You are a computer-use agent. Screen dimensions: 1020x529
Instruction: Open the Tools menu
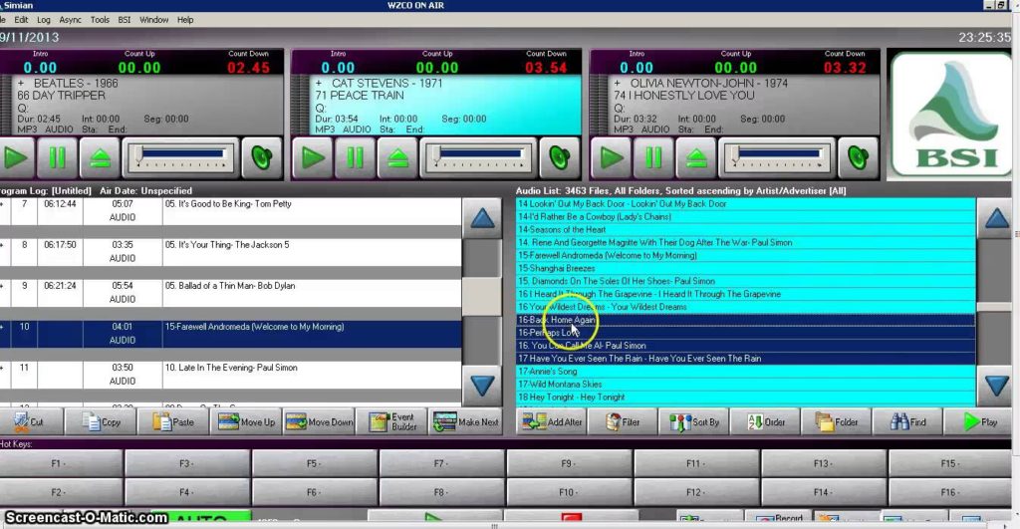coord(100,19)
